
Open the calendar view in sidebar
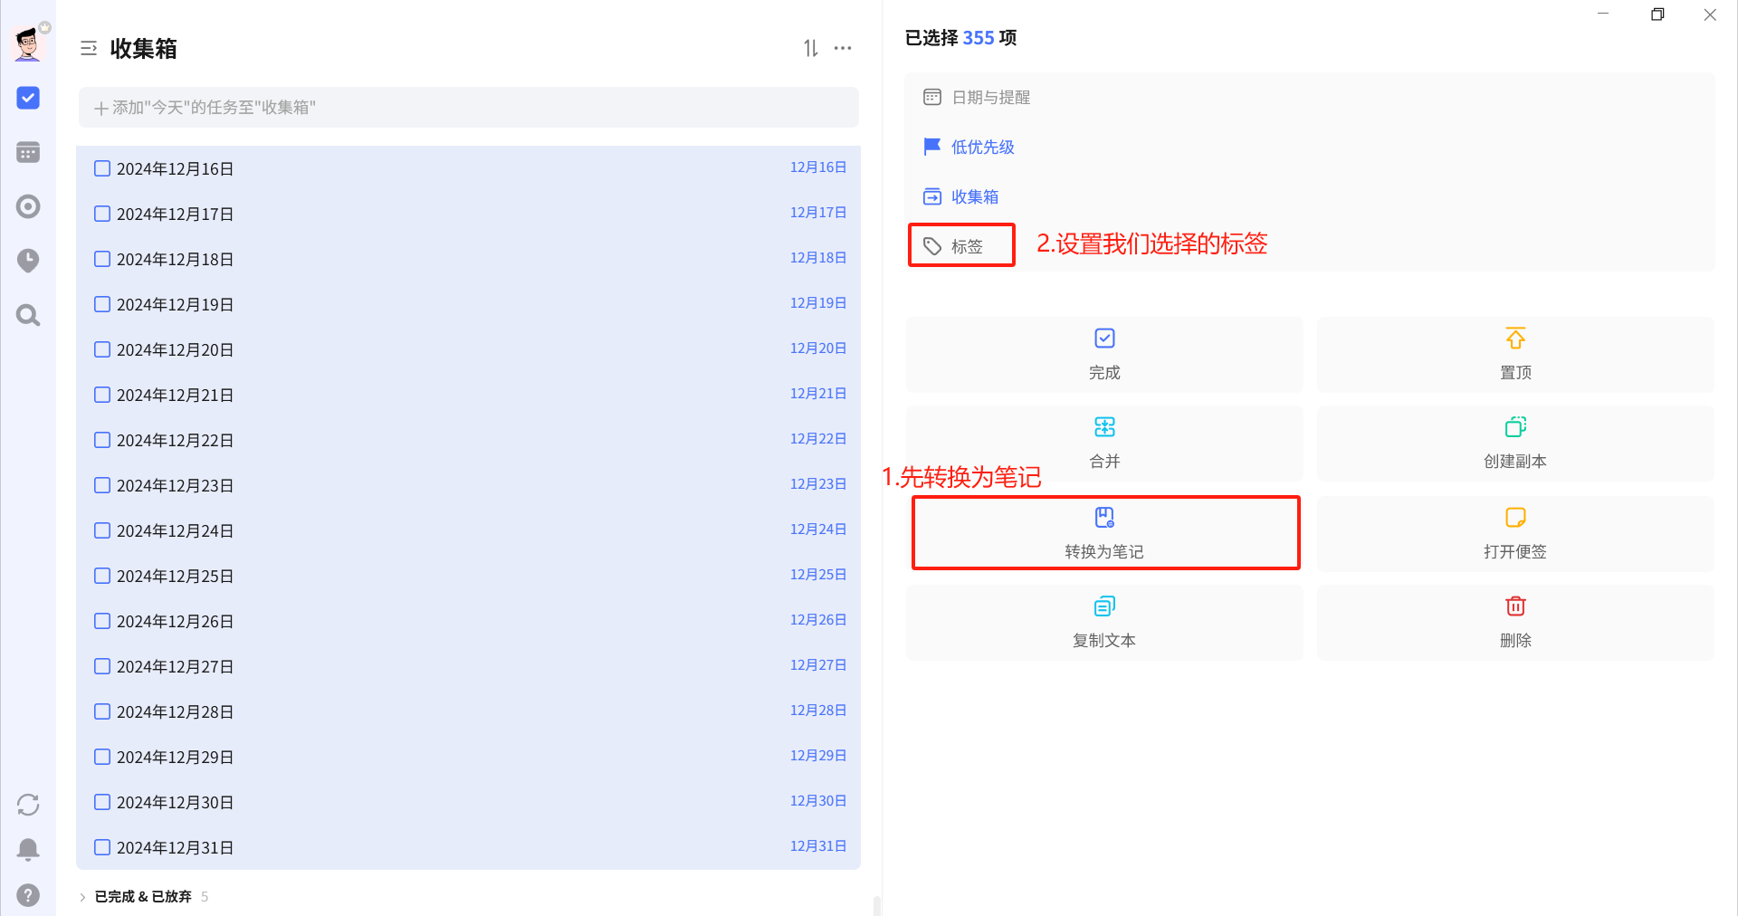pos(28,152)
